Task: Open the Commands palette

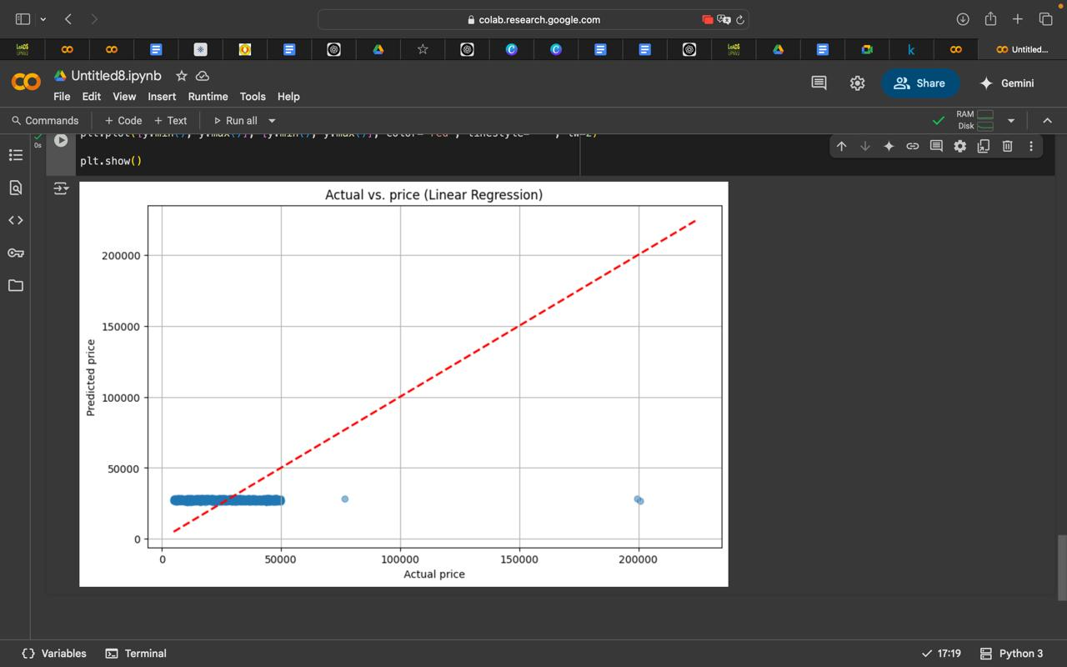Action: [x=45, y=121]
